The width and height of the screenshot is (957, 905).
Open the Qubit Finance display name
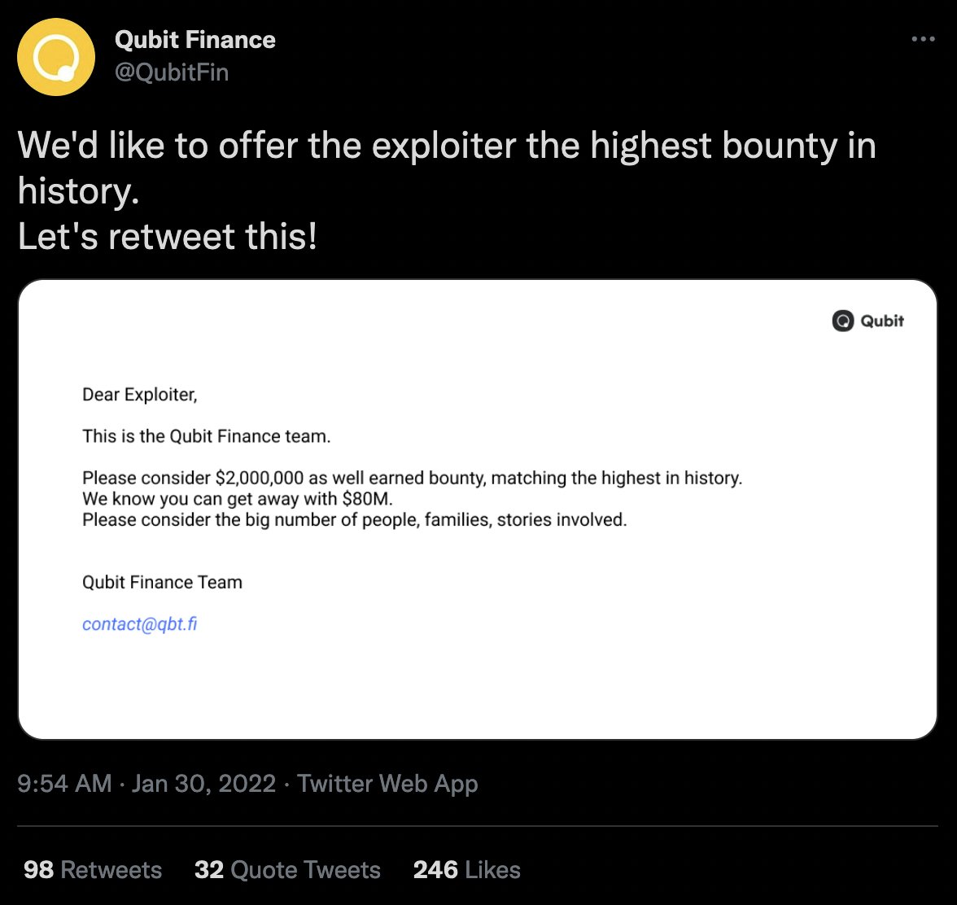195,40
